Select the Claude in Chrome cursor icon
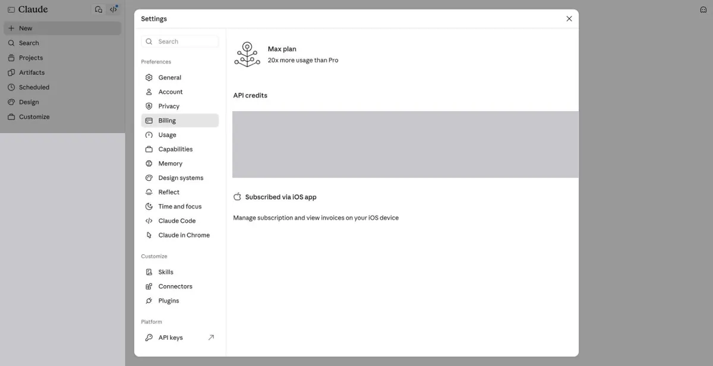The image size is (713, 366). click(149, 235)
